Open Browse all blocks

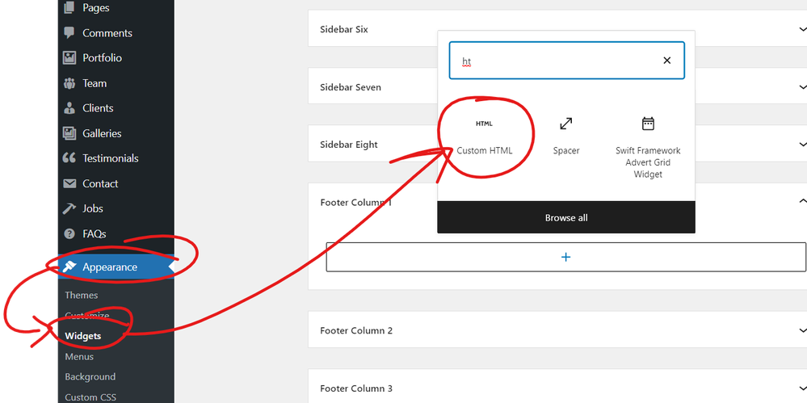click(566, 218)
